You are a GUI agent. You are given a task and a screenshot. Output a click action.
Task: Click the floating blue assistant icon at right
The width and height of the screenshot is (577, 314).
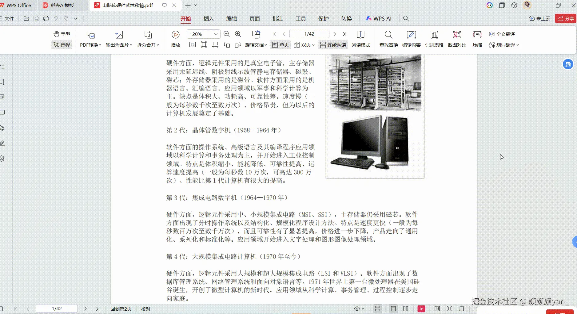tap(568, 64)
